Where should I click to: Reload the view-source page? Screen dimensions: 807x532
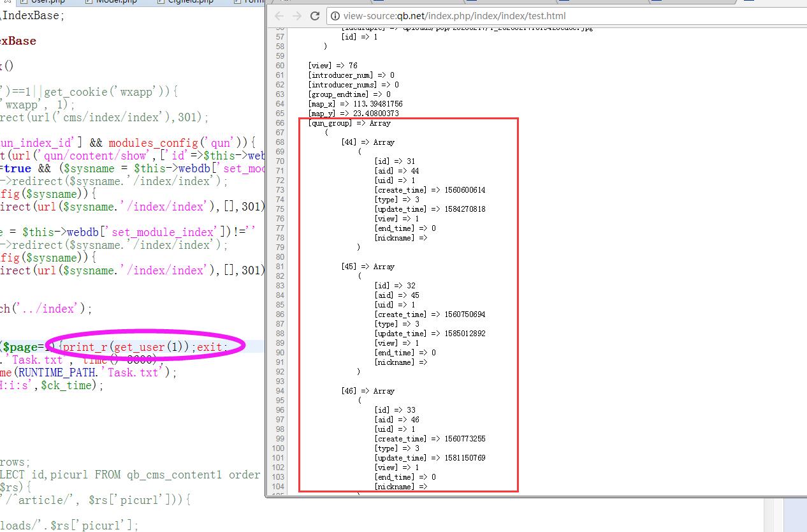(x=314, y=16)
